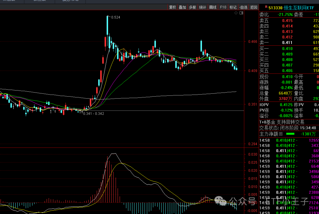Activate the 画线 drawing tool
This screenshot has height=214, width=319.
[x=213, y=7]
